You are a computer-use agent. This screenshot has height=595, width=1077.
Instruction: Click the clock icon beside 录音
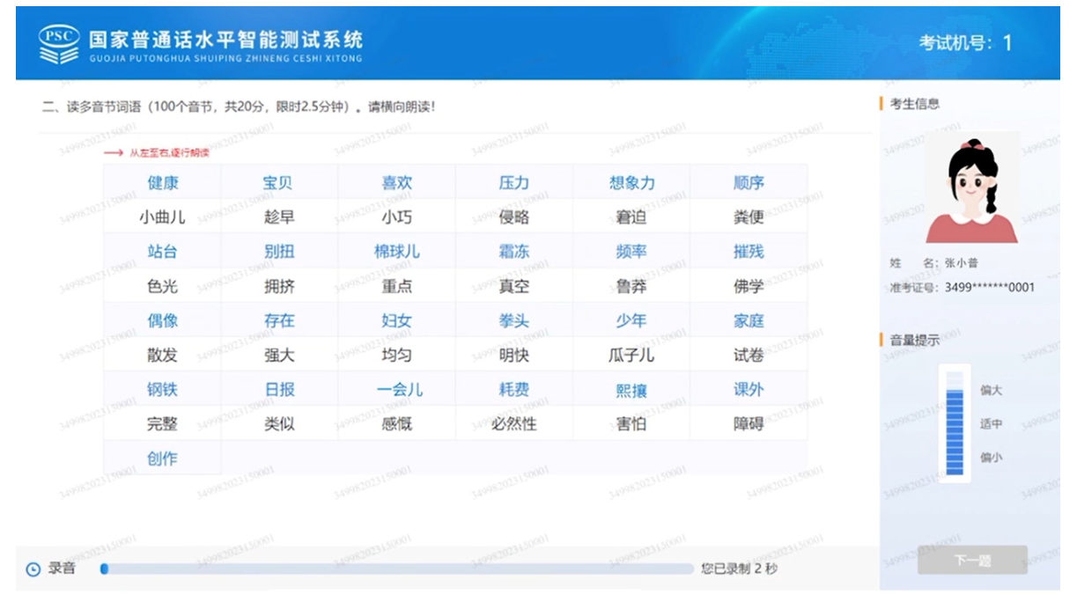point(33,569)
